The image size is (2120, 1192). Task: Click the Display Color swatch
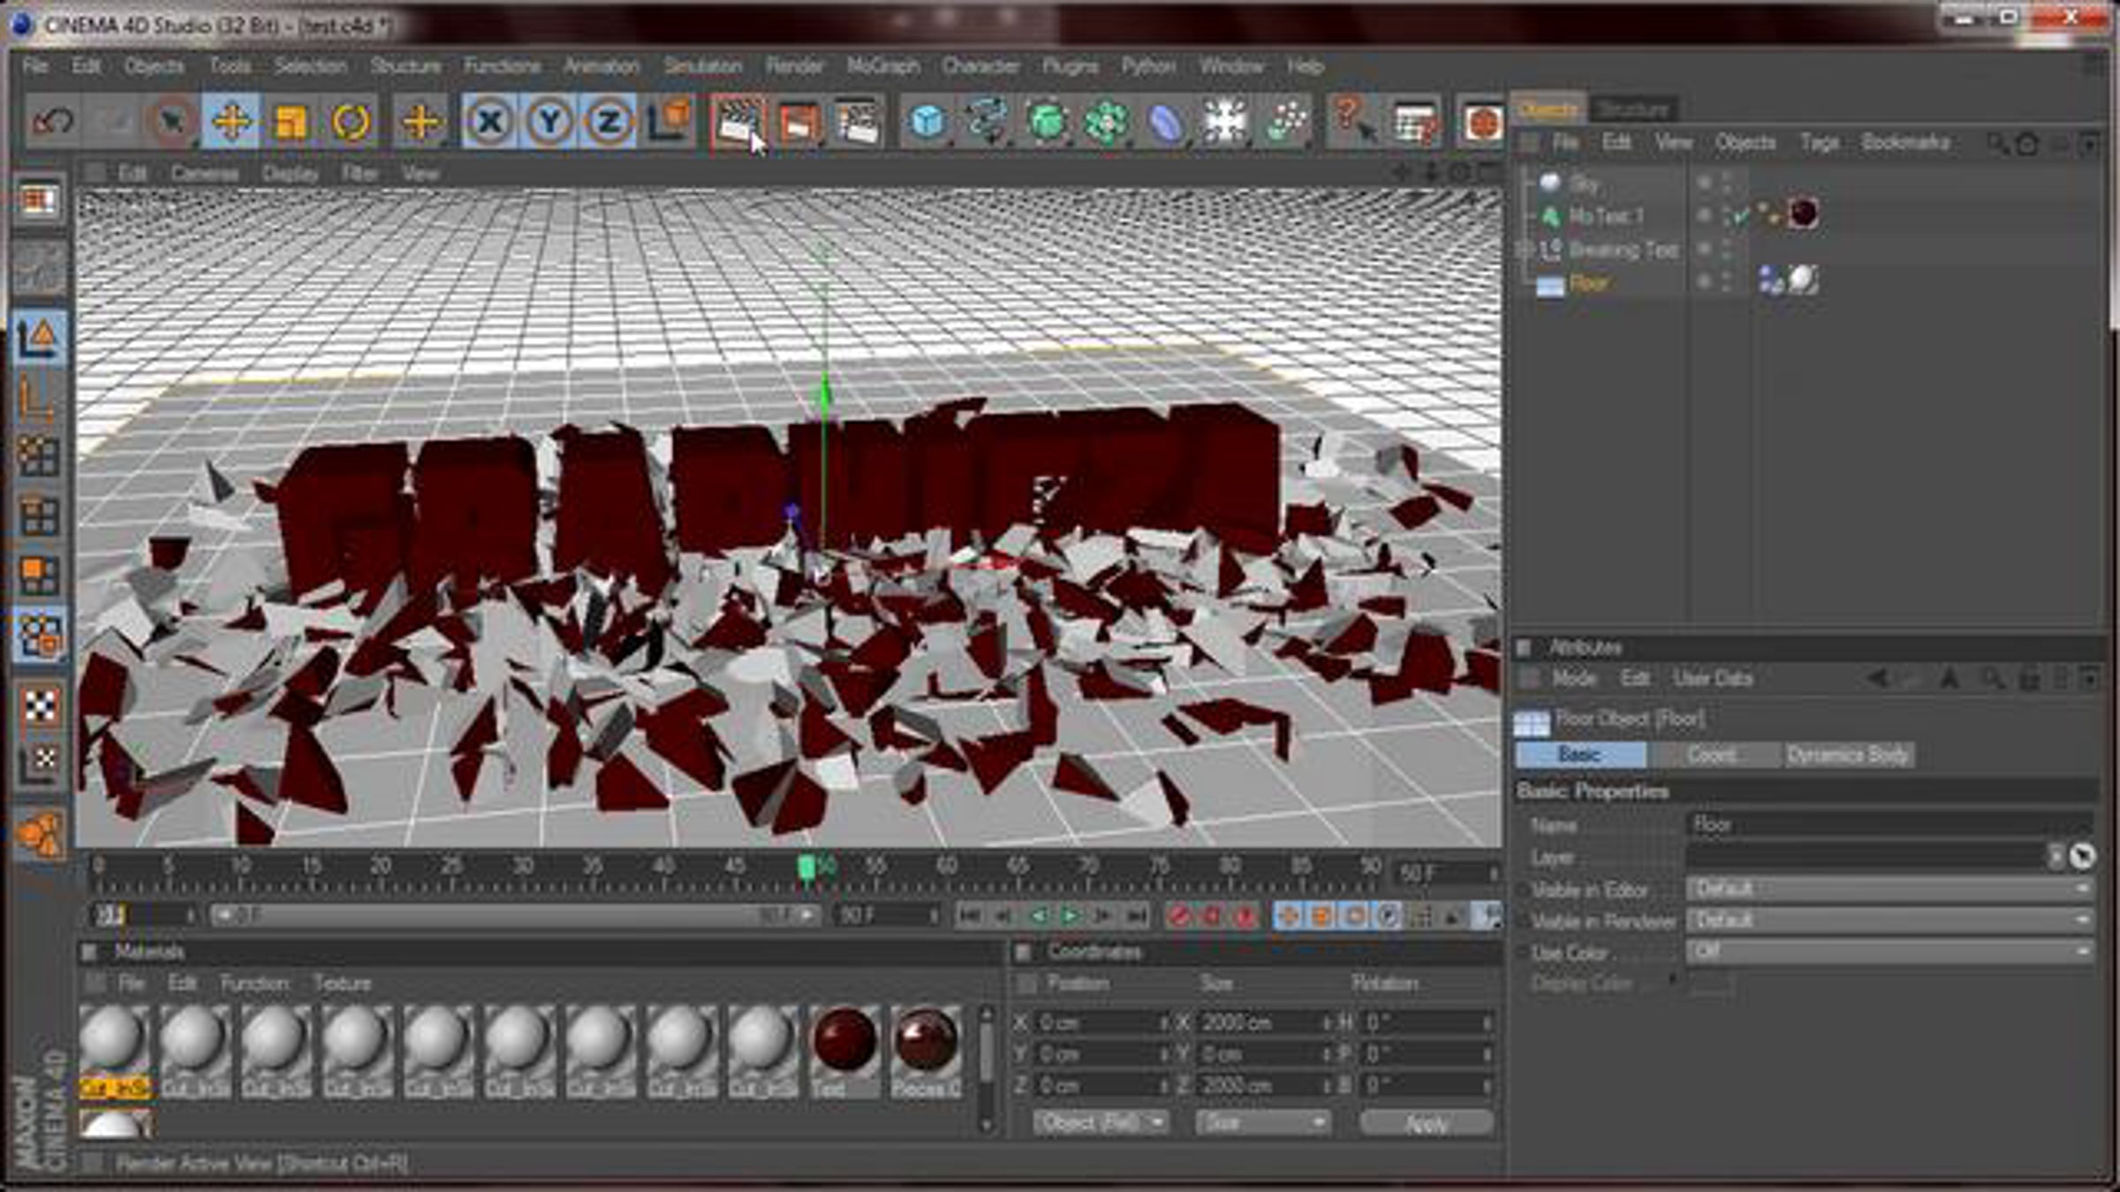1711,985
